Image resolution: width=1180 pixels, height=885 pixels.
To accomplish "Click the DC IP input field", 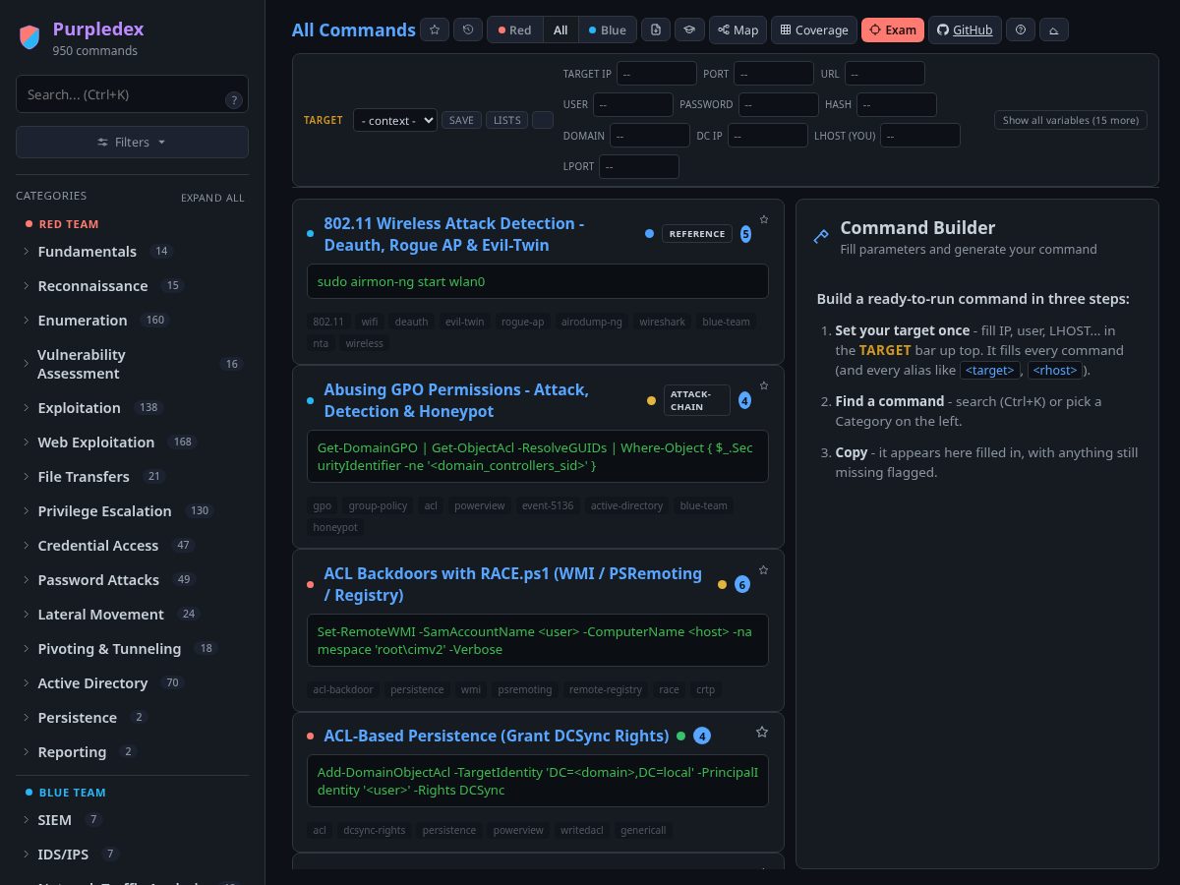I will [x=768, y=136].
